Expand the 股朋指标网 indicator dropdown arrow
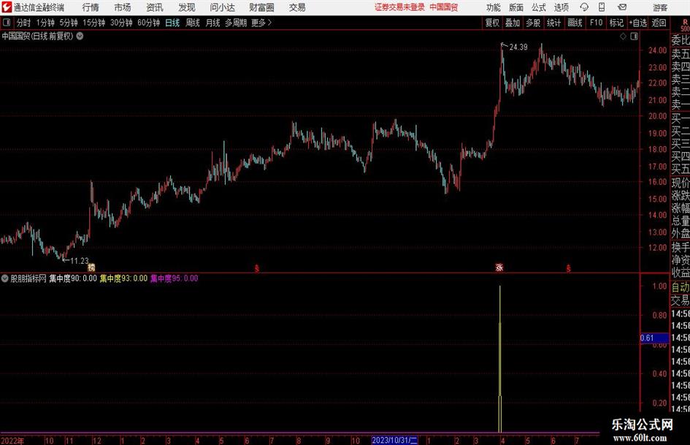 [x=5, y=278]
